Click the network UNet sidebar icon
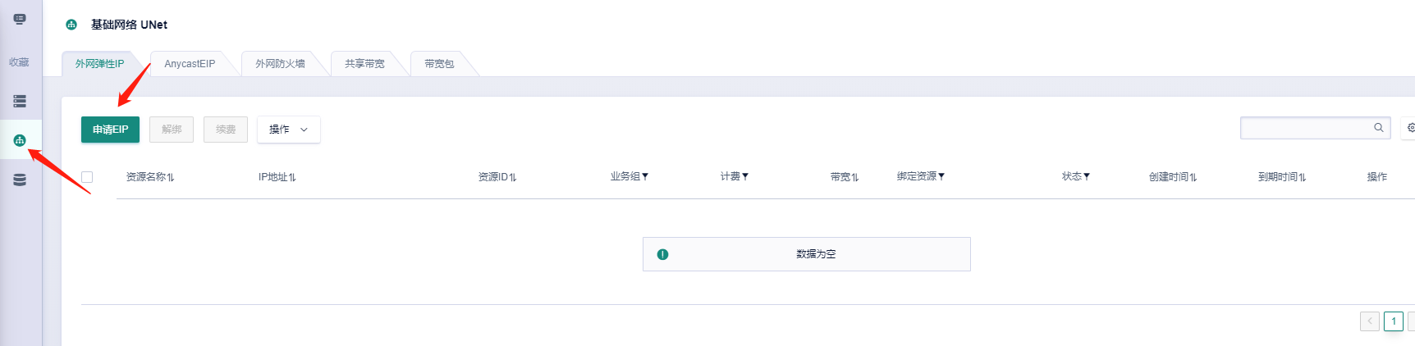Screen dimensions: 1415x346 click(x=20, y=140)
